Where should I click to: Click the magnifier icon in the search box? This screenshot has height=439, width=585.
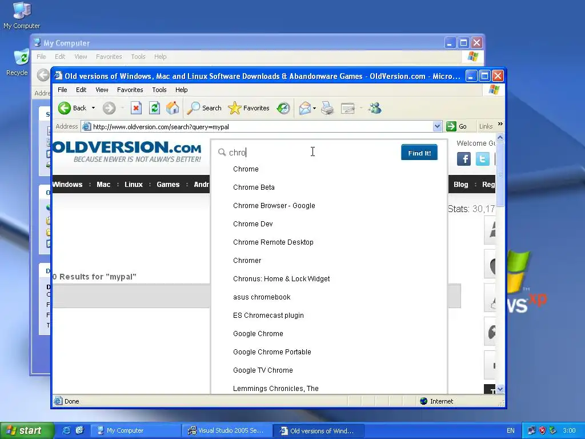pyautogui.click(x=222, y=152)
